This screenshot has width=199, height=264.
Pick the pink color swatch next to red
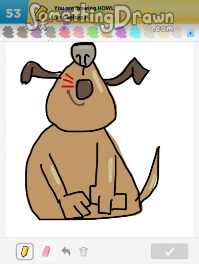[x=79, y=32]
